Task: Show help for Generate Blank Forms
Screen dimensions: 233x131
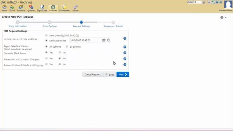Action: point(125,53)
